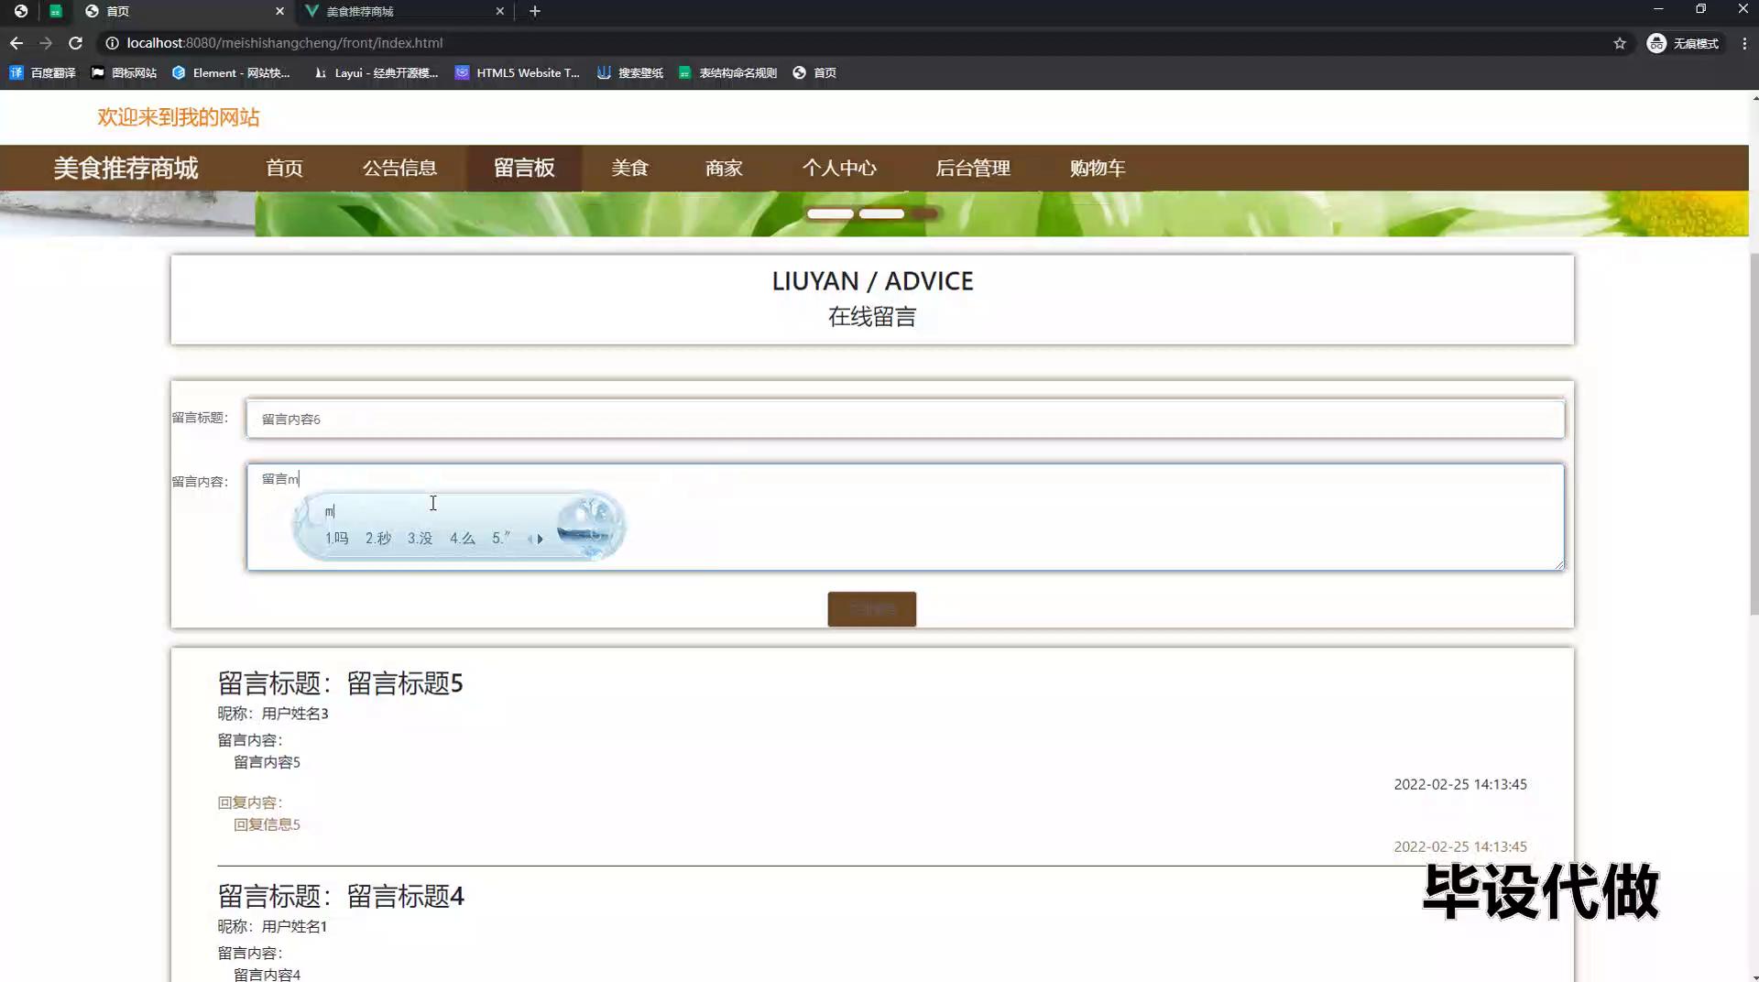The width and height of the screenshot is (1759, 982).
Task: Click the brown submit message button
Action: click(x=871, y=609)
